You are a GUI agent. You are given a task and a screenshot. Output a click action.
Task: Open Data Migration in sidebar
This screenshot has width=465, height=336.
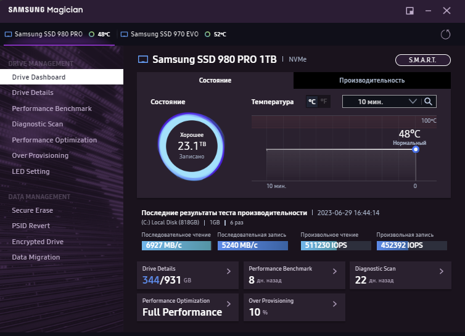tap(36, 257)
